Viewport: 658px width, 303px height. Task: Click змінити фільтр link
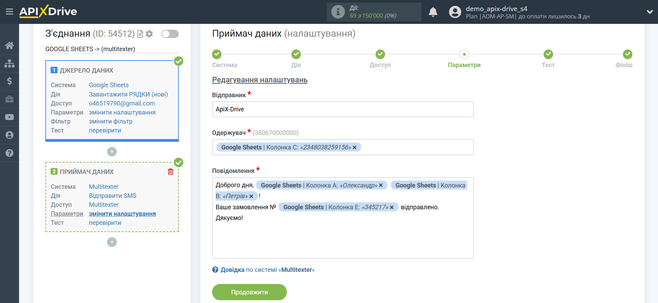(x=111, y=121)
